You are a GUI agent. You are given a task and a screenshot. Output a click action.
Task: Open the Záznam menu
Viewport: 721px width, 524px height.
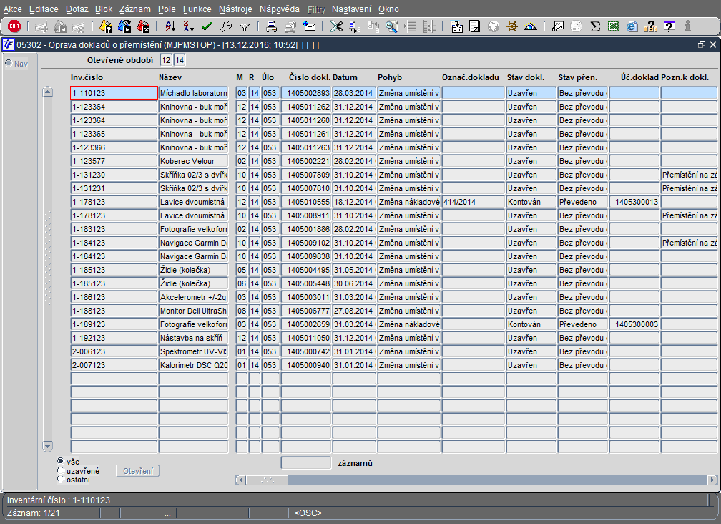pos(134,9)
